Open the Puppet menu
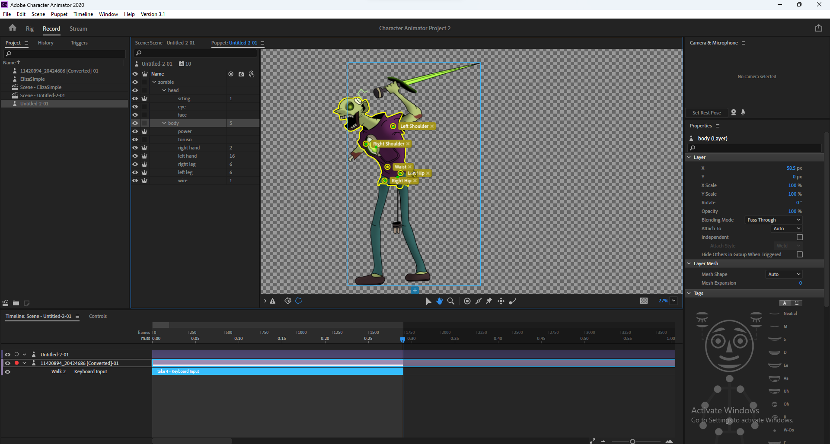Viewport: 830px width, 444px height. coord(59,14)
